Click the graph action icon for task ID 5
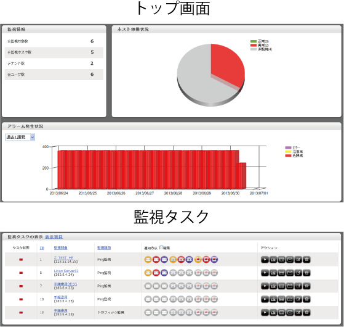 (x=273, y=273)
